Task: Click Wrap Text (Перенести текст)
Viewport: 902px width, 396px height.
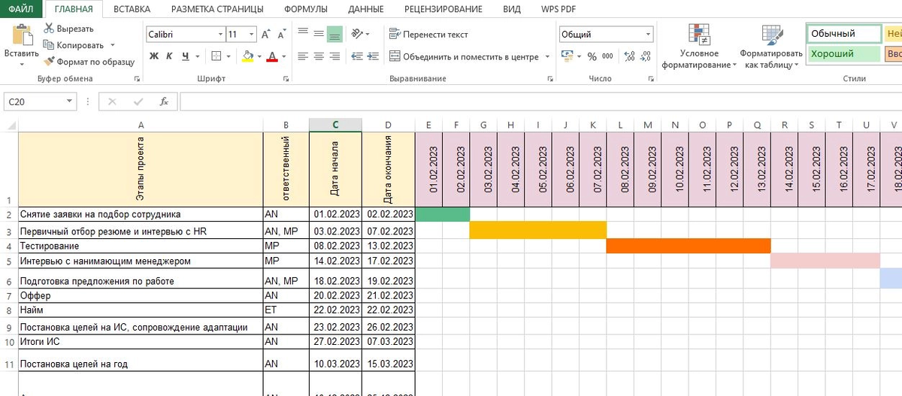Action: tap(428, 34)
